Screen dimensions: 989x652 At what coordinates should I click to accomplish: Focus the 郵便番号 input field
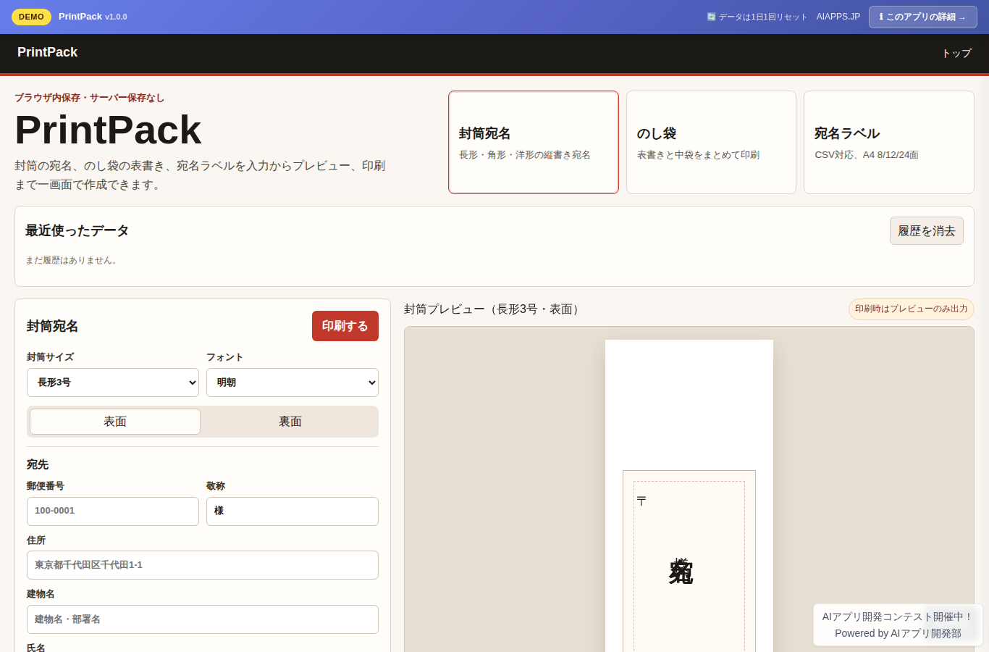(113, 511)
